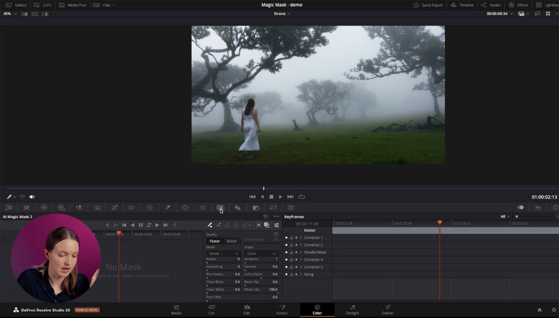This screenshot has width=559, height=318.
Task: Open the Shape Circle dropdown
Action: point(261,253)
